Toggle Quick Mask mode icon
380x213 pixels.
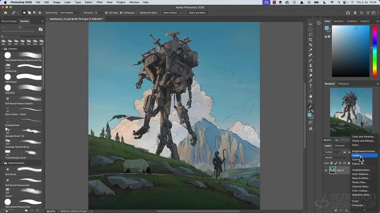[x=310, y=123]
